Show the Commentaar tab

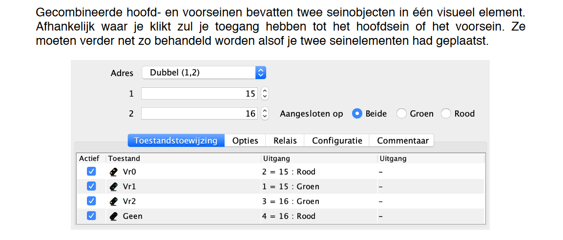(402, 140)
